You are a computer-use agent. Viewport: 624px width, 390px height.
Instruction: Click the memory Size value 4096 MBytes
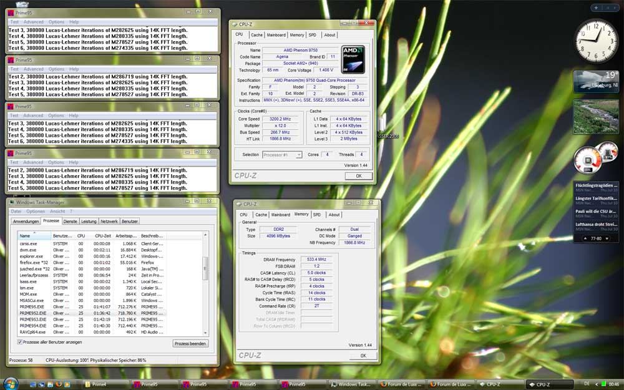pyautogui.click(x=278, y=236)
